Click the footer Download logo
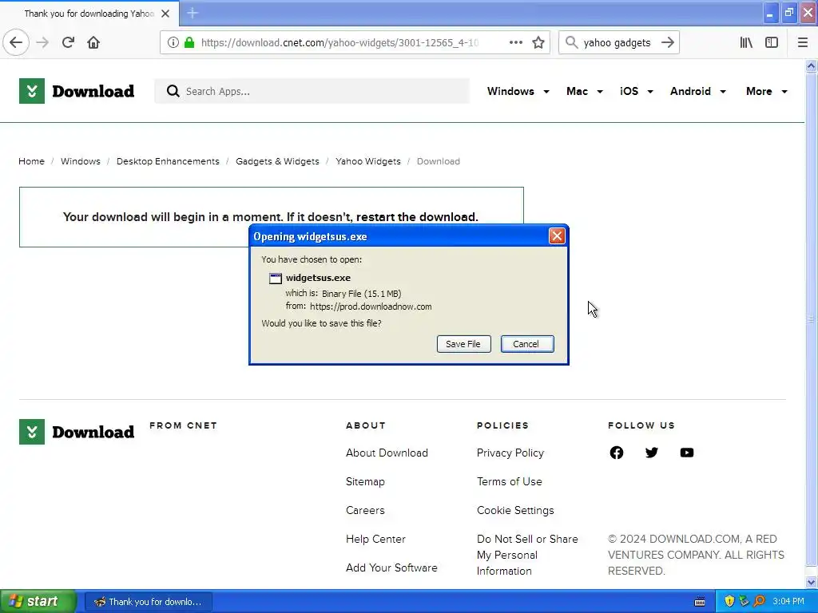The width and height of the screenshot is (818, 613). pos(77,432)
